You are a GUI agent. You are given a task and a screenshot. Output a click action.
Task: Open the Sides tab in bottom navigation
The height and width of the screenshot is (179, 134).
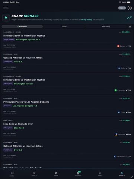coord(56,174)
